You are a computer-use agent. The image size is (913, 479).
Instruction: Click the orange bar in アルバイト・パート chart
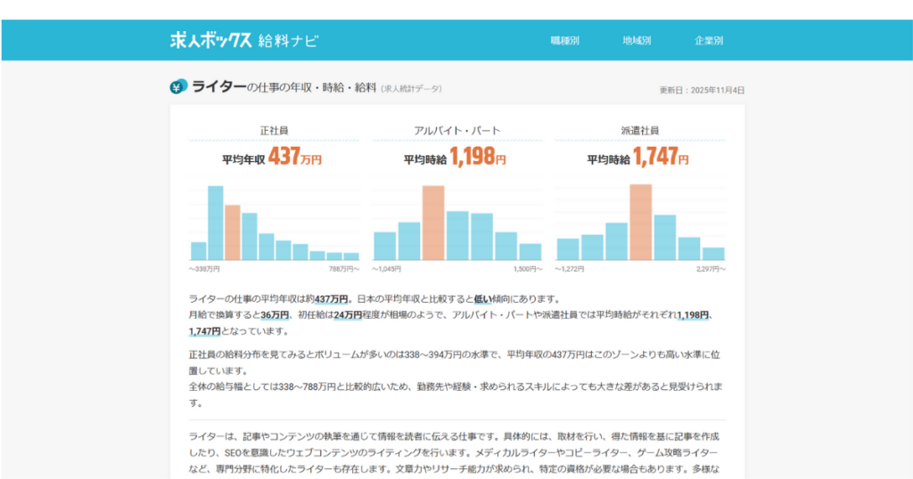click(x=433, y=223)
